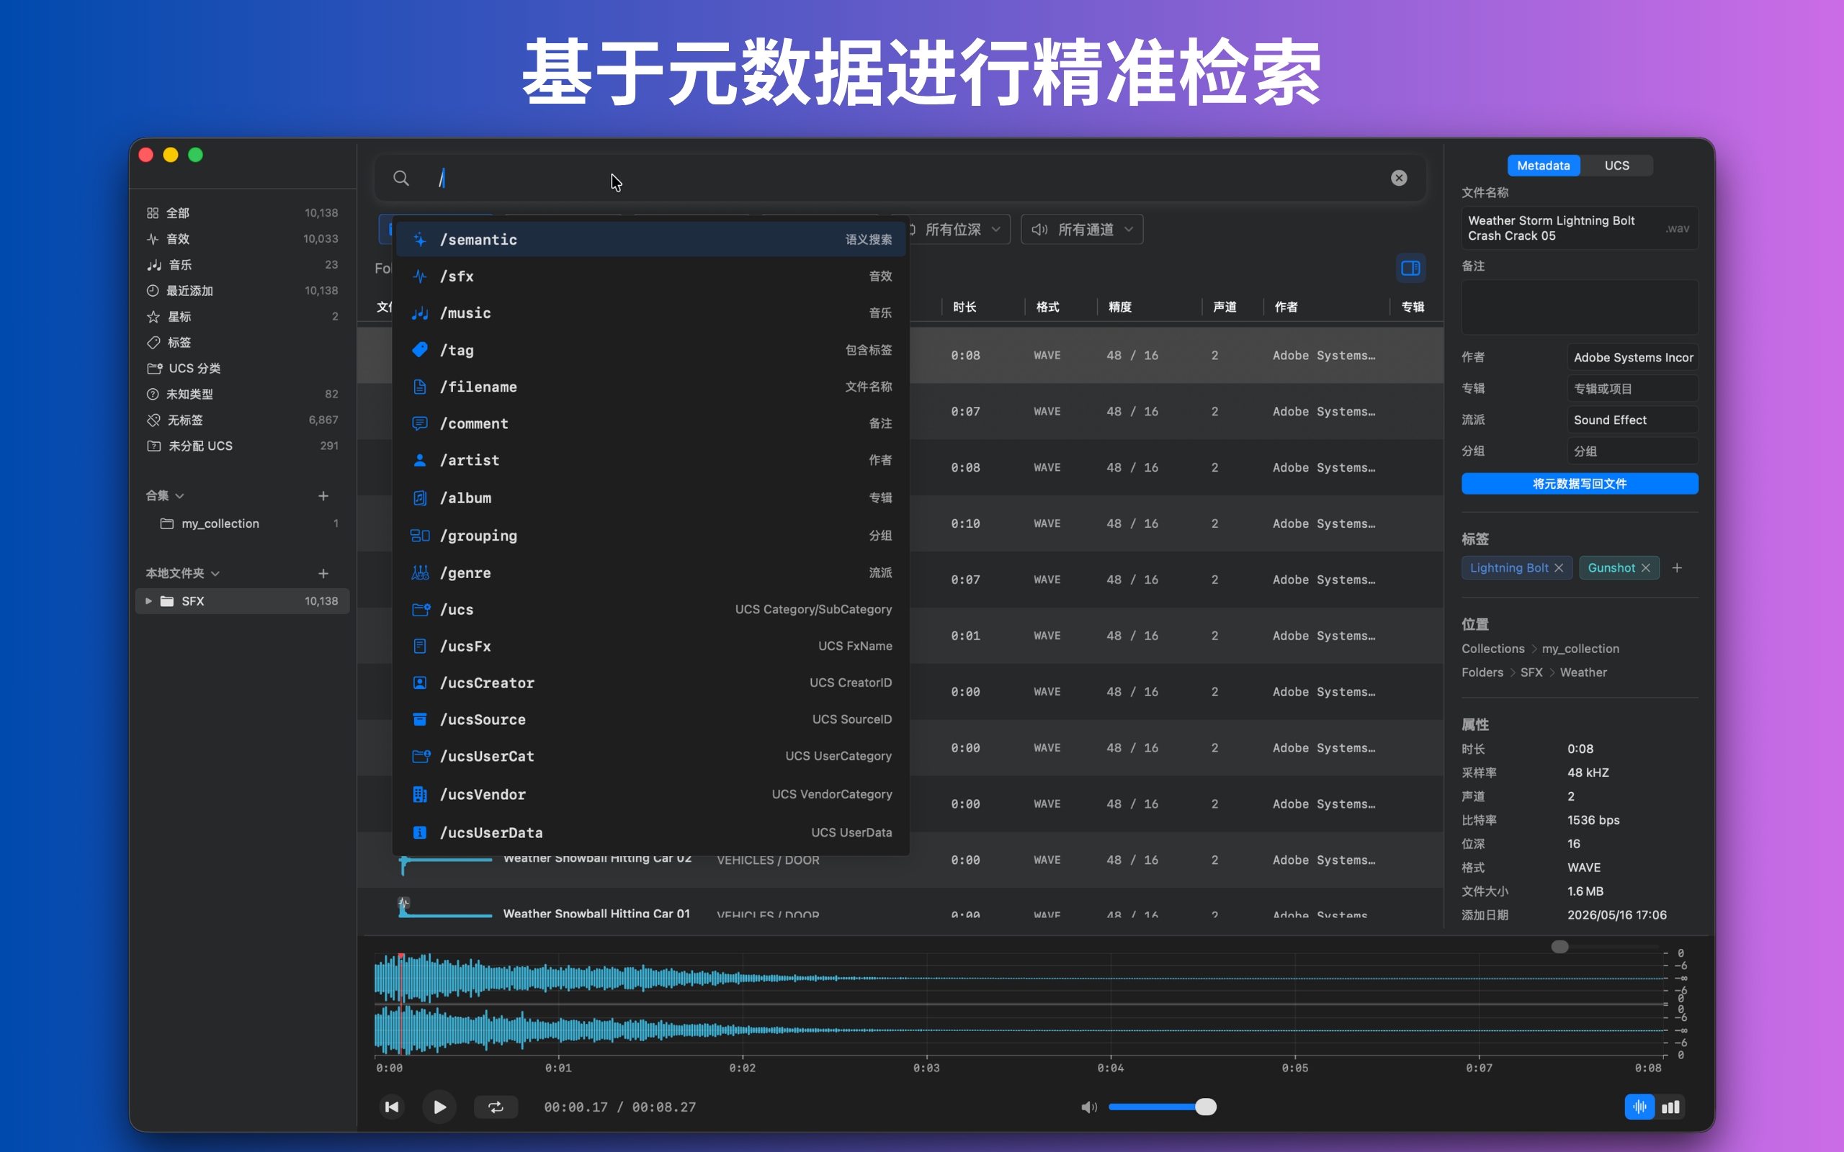This screenshot has width=1844, height=1152.
Task: Click the /ucsVendor building icon
Action: (419, 794)
